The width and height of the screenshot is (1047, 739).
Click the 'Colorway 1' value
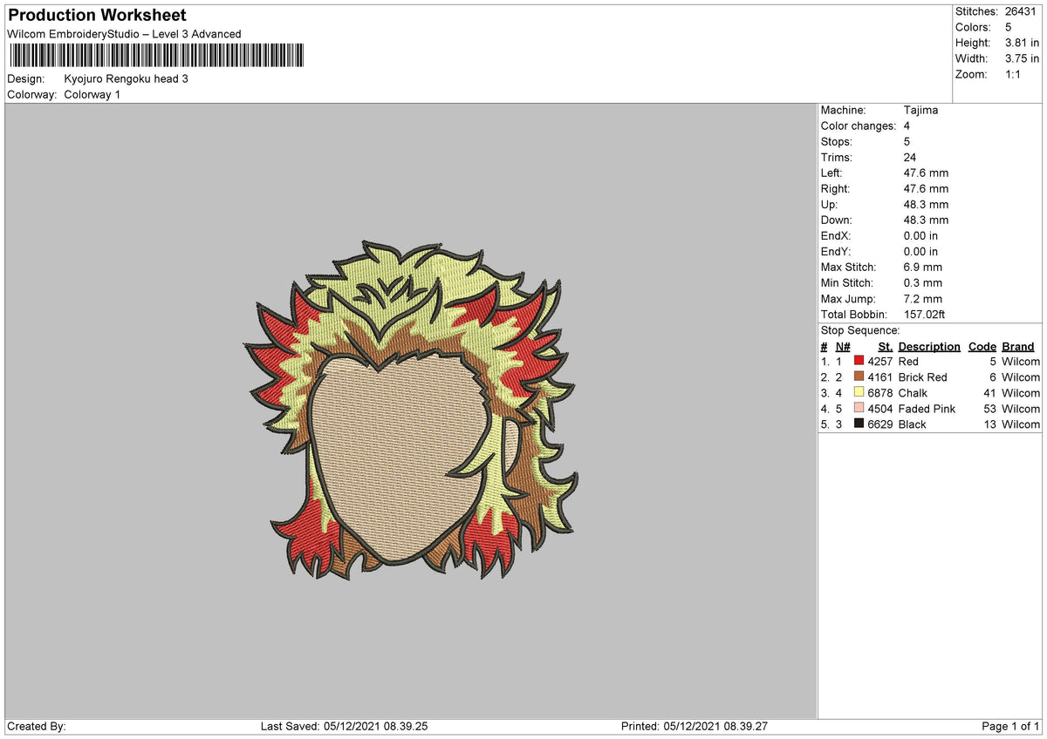92,94
